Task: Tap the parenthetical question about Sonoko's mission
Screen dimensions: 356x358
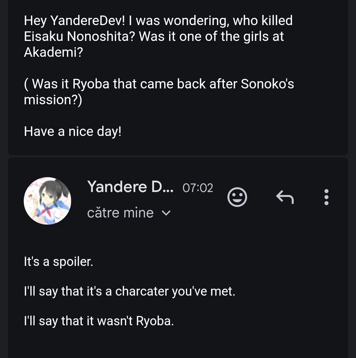Action: point(158,84)
